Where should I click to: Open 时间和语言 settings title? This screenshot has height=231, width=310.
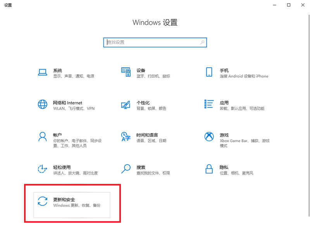coord(147,135)
